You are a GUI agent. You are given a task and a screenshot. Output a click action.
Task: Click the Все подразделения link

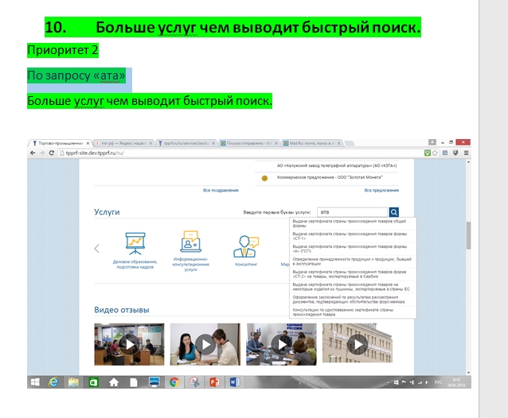pyautogui.click(x=221, y=190)
